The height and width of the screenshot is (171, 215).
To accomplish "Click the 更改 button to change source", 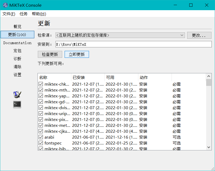I will pos(199,35).
